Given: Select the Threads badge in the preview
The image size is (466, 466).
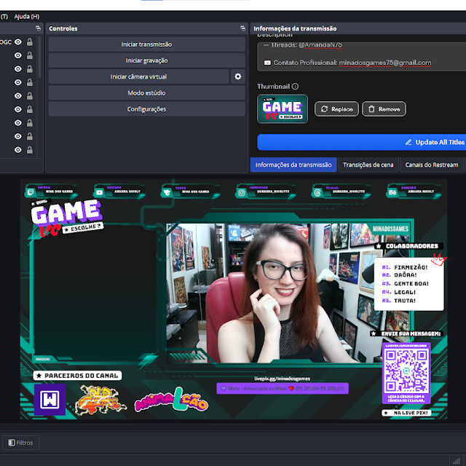Looking at the screenshot, I should click(341, 191).
